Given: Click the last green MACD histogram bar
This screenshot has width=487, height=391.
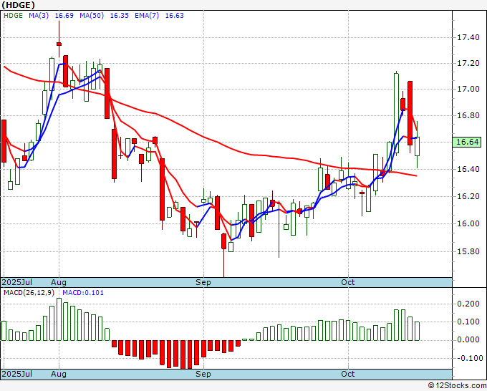Looking at the screenshot, I should (x=417, y=331).
